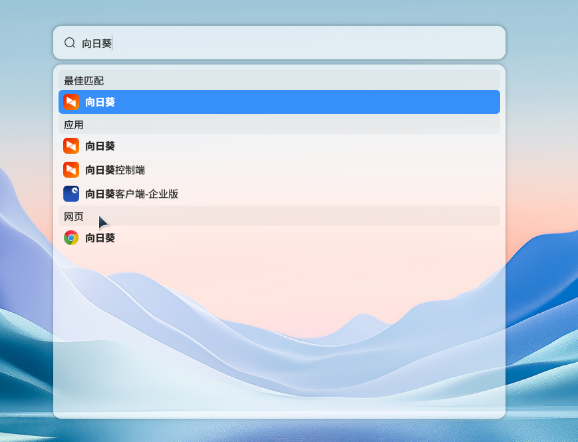The image size is (578, 442).
Task: Click the 向日葵控制端 result row
Action: (x=200, y=170)
